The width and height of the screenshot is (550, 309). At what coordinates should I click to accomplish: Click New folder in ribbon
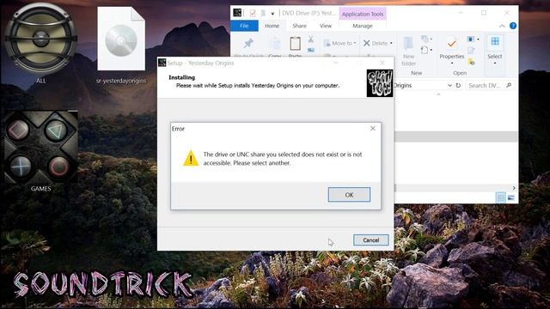tap(409, 51)
